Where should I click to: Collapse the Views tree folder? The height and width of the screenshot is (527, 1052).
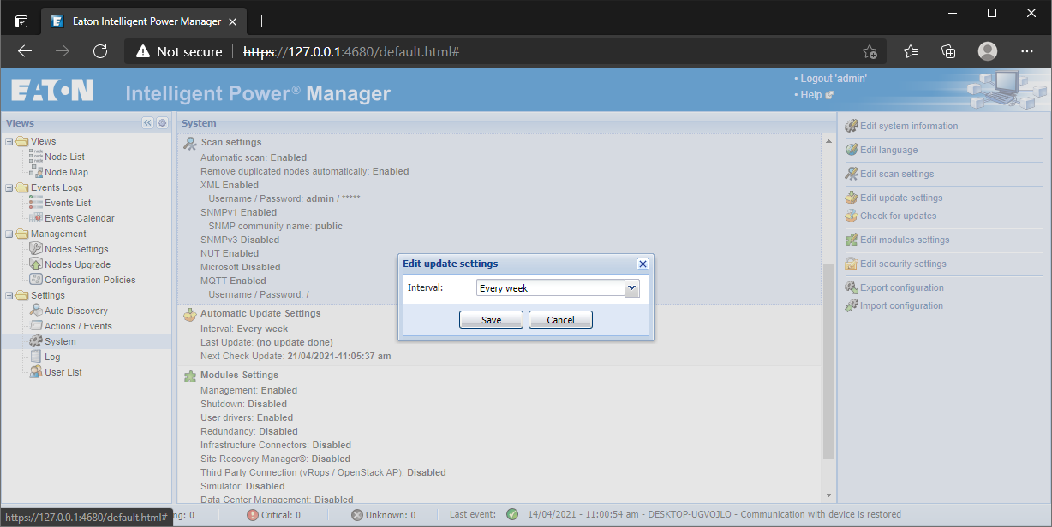click(x=9, y=141)
